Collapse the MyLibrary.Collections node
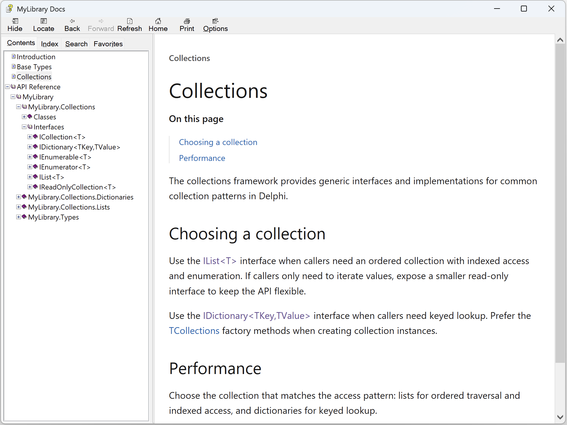 tap(19, 107)
